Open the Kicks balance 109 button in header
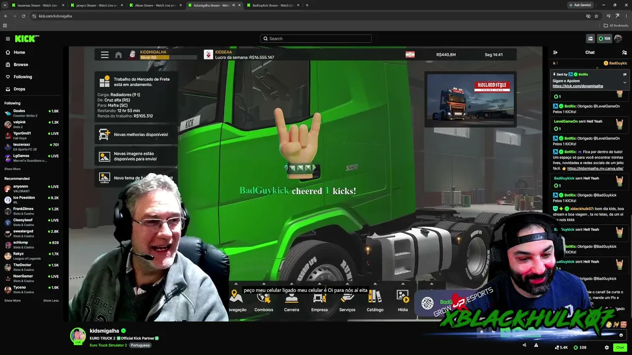Viewport: 632px width, 355px height. click(604, 38)
